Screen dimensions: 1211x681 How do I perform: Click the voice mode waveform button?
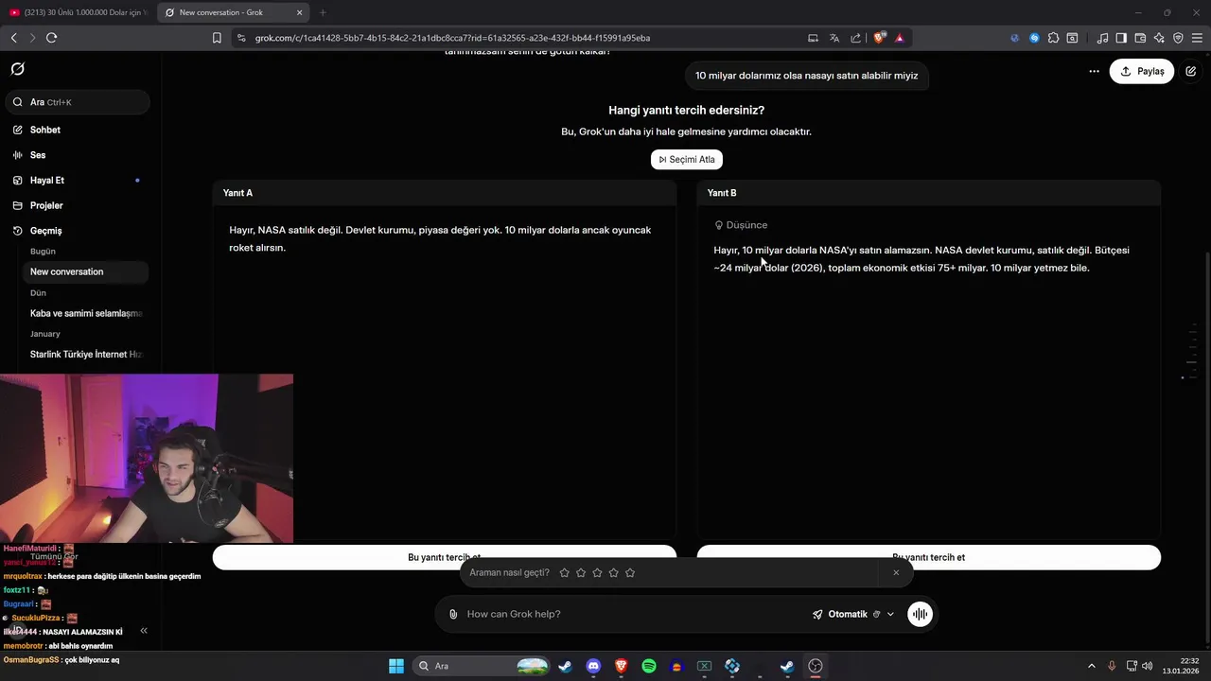(x=920, y=614)
